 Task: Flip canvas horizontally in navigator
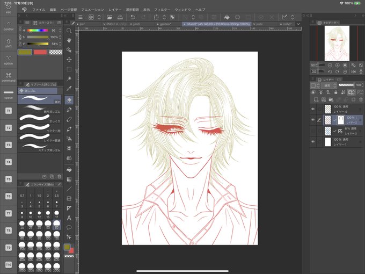click(353, 71)
